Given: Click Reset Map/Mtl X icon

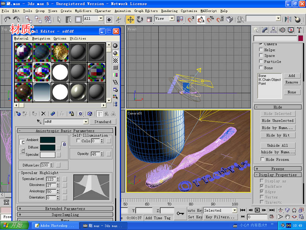Looking at the screenshot, I should click(x=43, y=114).
